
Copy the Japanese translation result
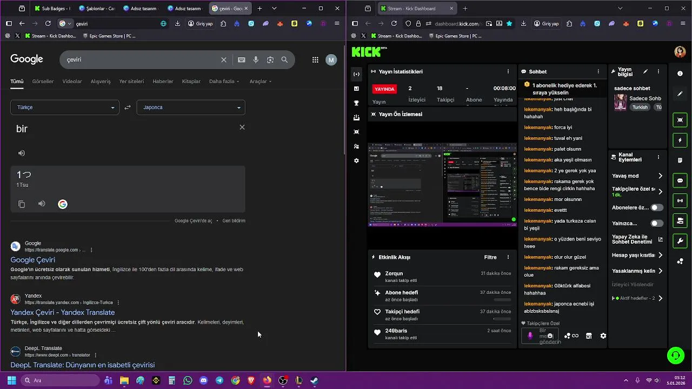[22, 204]
